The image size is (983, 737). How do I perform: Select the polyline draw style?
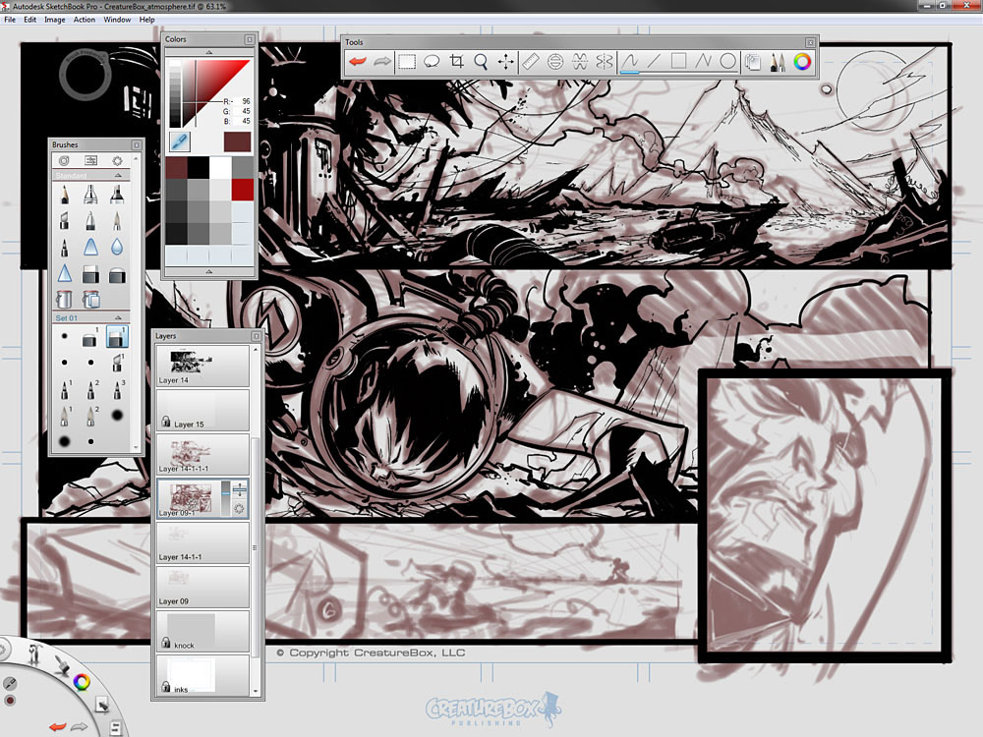click(x=703, y=61)
